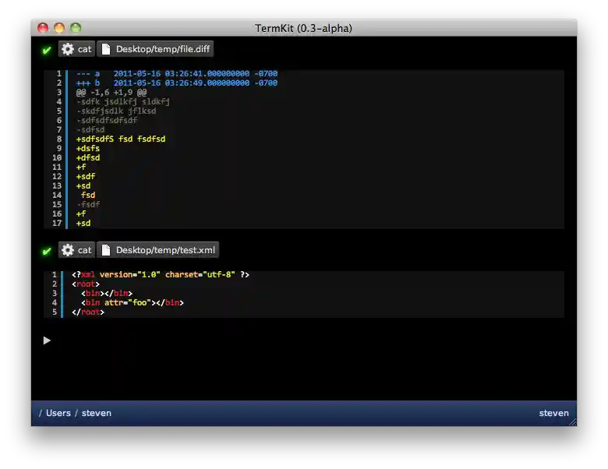Viewport: 608px width, 469px height.
Task: Click the green checkmark beside the test.xml command
Action: (47, 251)
